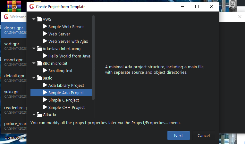This screenshot has width=245, height=144.
Task: Collapse the Ada-Java Interfacing category
Action: [34, 49]
